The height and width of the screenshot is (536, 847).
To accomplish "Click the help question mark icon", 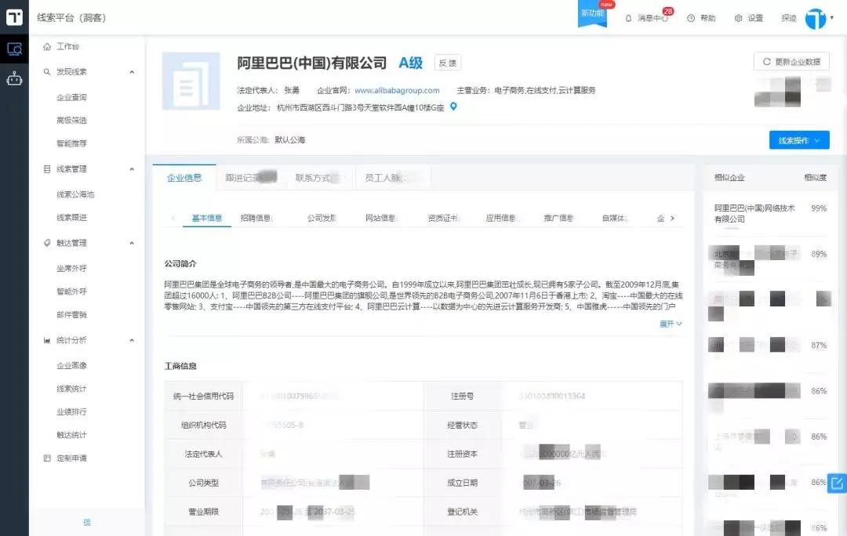I will [691, 18].
